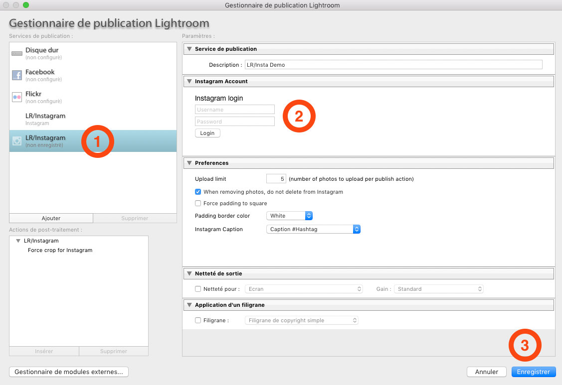The height and width of the screenshot is (385, 562).
Task: Enable the Filigrane watermark checkbox
Action: [x=198, y=321]
